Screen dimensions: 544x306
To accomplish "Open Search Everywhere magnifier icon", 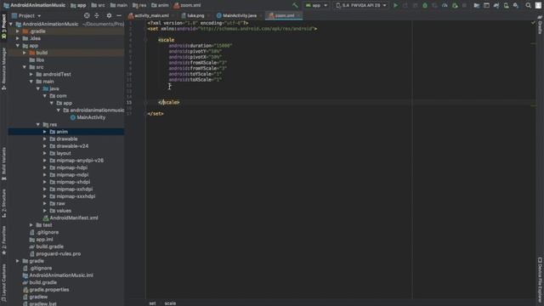I will coord(529,5).
